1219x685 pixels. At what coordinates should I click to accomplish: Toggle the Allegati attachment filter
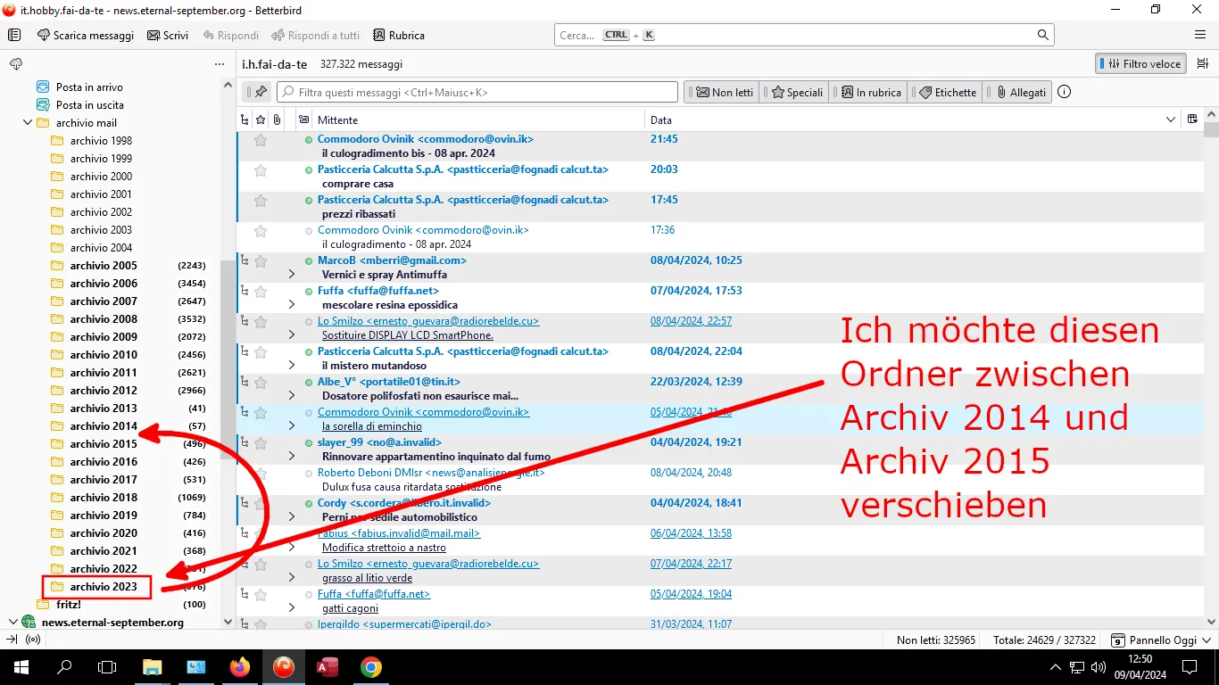coord(1018,92)
